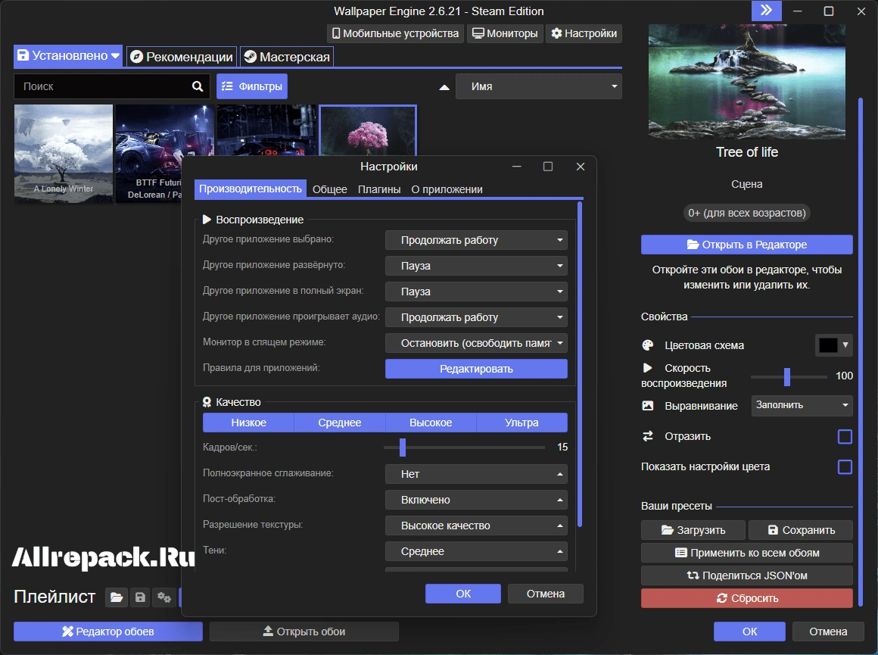The height and width of the screenshot is (655, 878).
Task: Click the double-arrow collapse panel icon
Action: (x=766, y=11)
